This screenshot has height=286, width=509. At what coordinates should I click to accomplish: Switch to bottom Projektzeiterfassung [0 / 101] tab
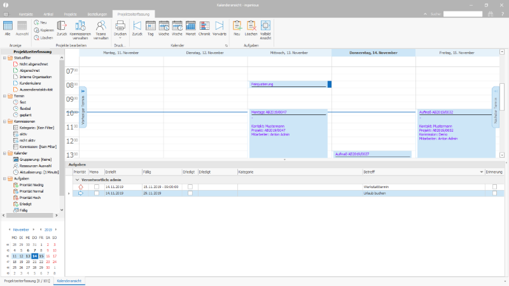[x=27, y=281]
